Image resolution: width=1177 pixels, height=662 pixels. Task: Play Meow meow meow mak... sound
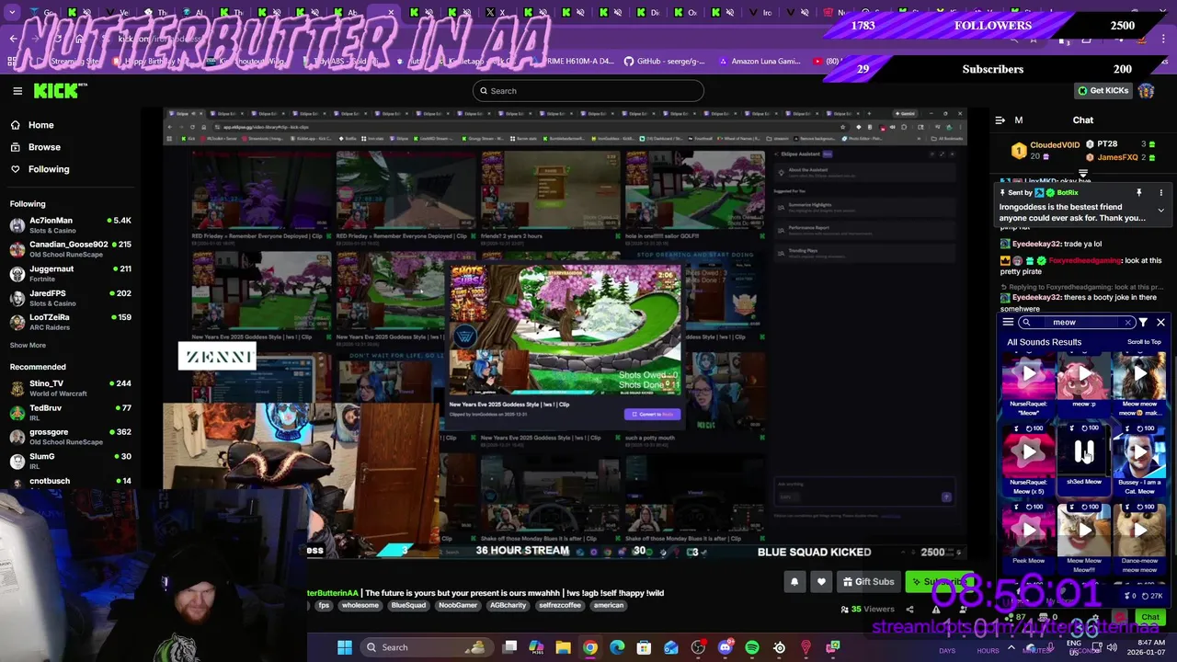coord(1139,374)
